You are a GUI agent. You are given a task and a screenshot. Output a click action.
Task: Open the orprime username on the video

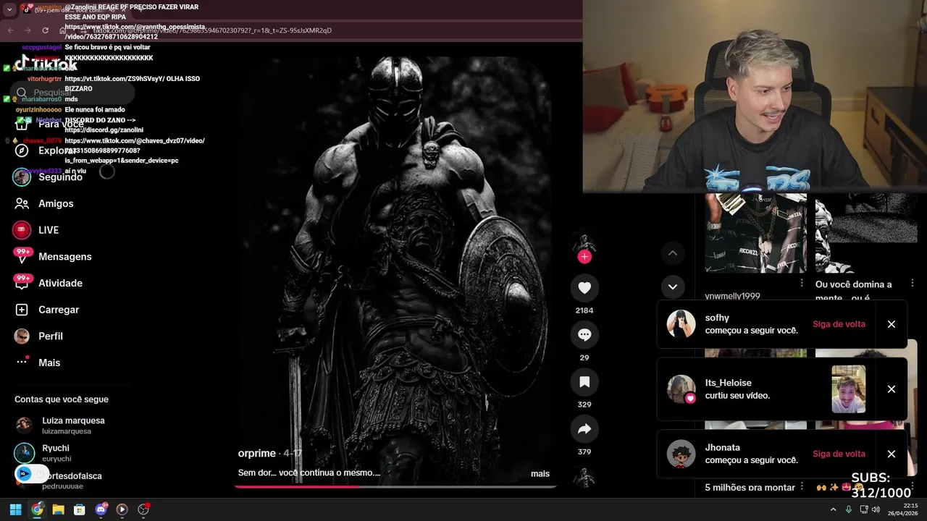pyautogui.click(x=257, y=453)
